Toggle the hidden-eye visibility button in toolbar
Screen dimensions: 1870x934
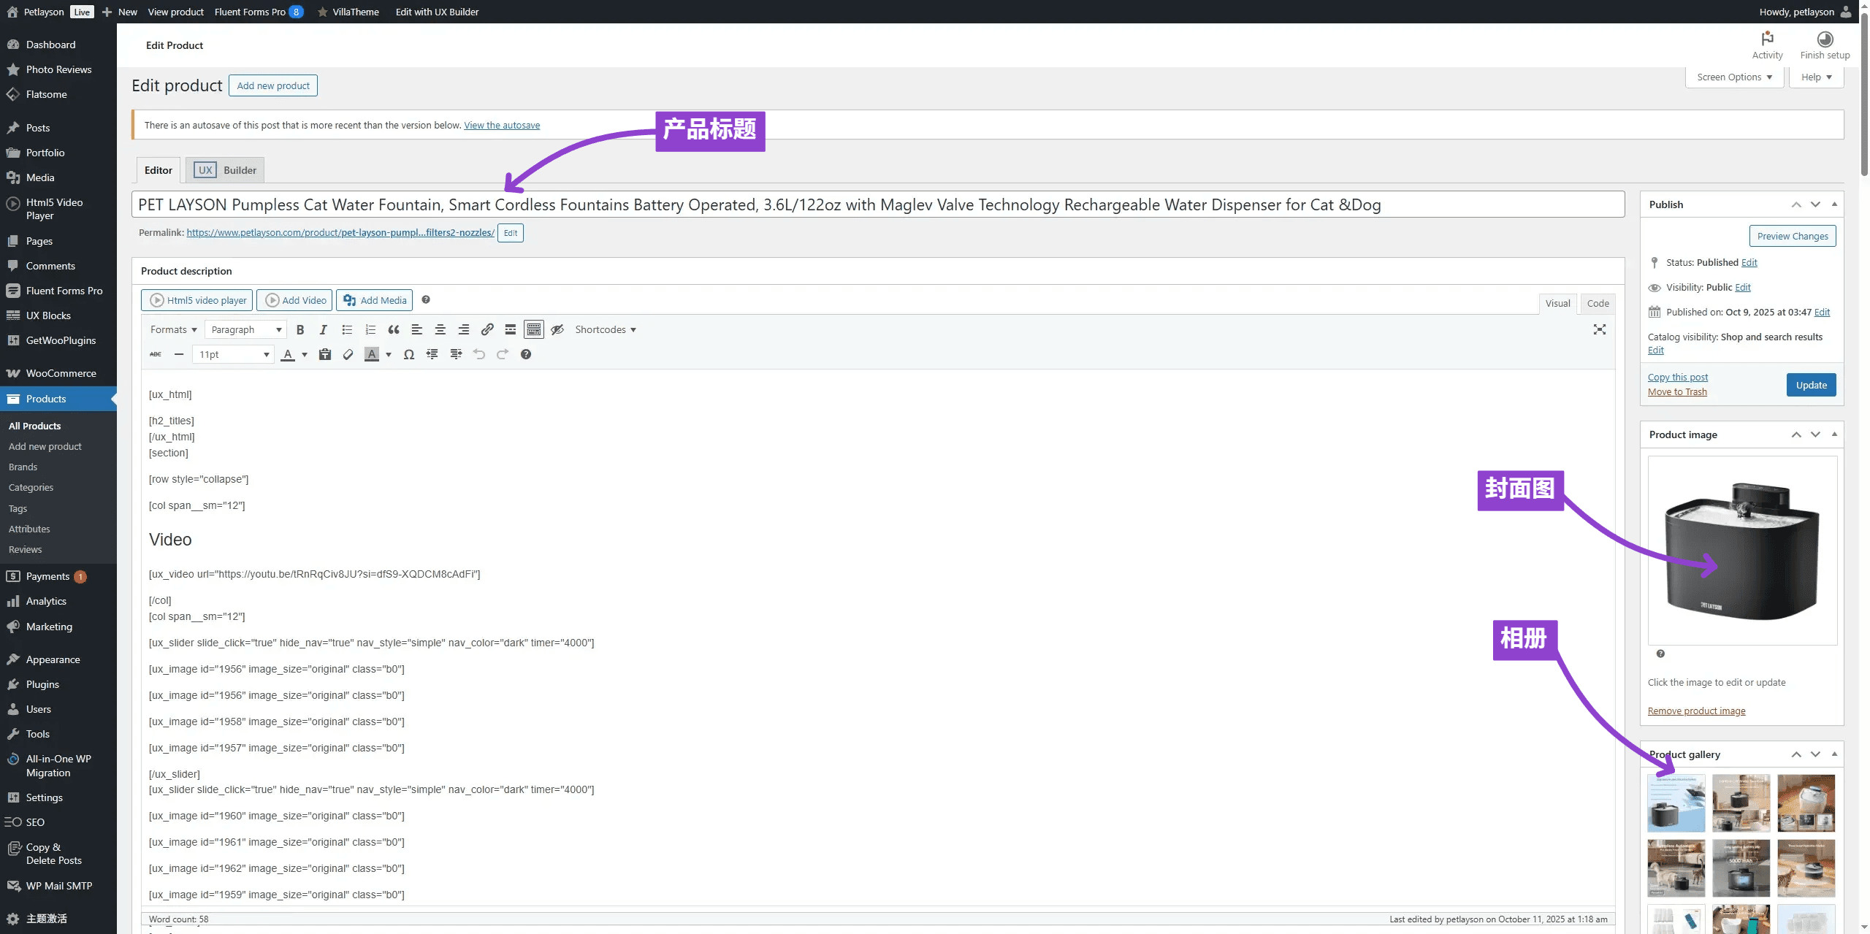557,329
